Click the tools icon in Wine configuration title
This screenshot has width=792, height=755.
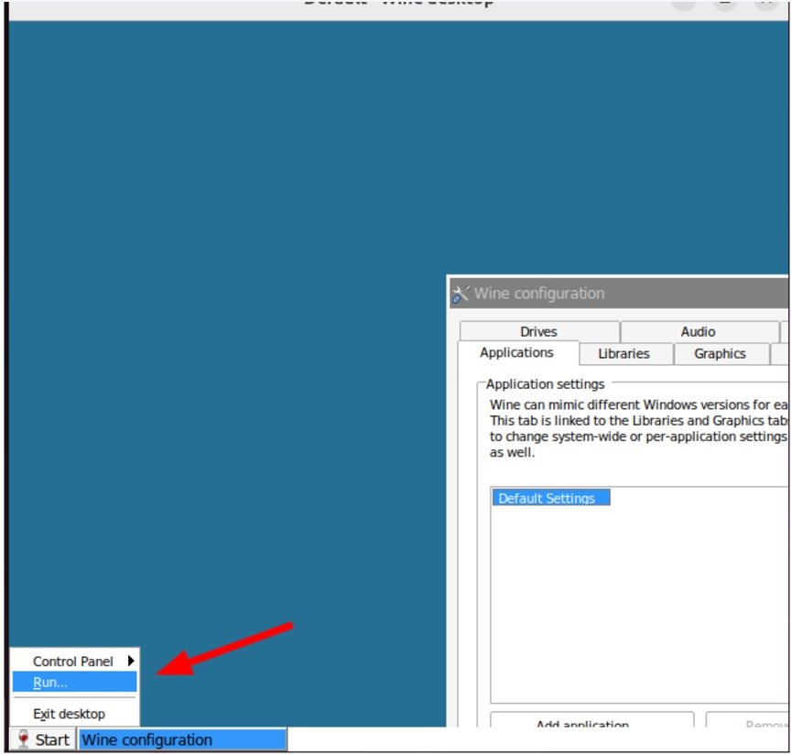461,294
